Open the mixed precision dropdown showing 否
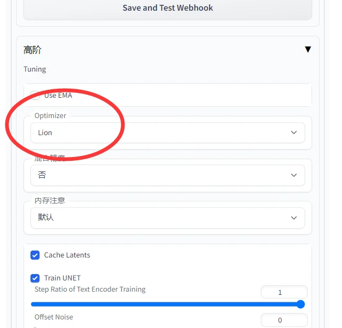Viewport: 342px width, 328px height. click(167, 175)
